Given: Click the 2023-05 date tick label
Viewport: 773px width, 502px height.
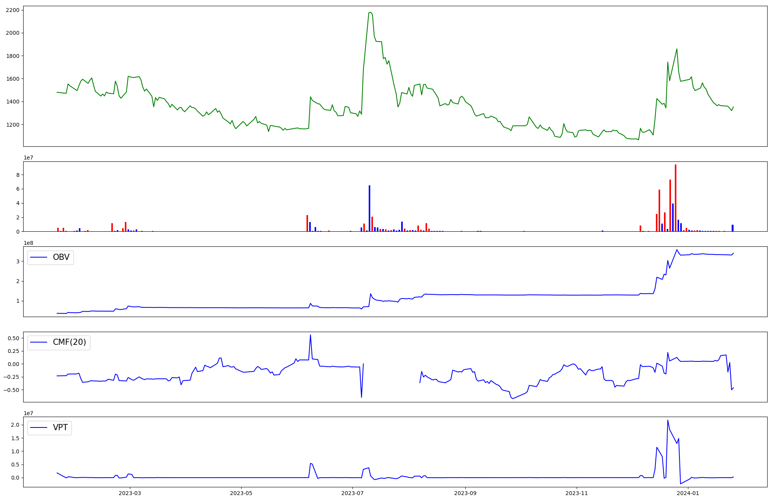Looking at the screenshot, I should 241,493.
